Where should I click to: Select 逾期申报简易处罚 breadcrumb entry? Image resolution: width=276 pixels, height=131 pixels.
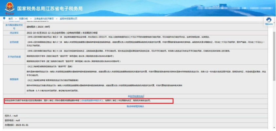pos(68,18)
